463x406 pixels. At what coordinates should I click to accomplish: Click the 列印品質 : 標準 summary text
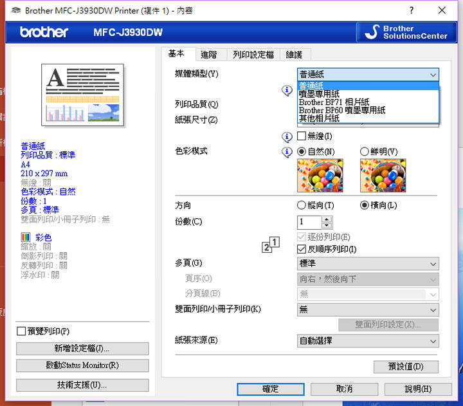click(x=48, y=155)
